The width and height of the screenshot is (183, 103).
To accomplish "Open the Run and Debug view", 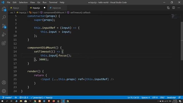I will tap(4, 35).
